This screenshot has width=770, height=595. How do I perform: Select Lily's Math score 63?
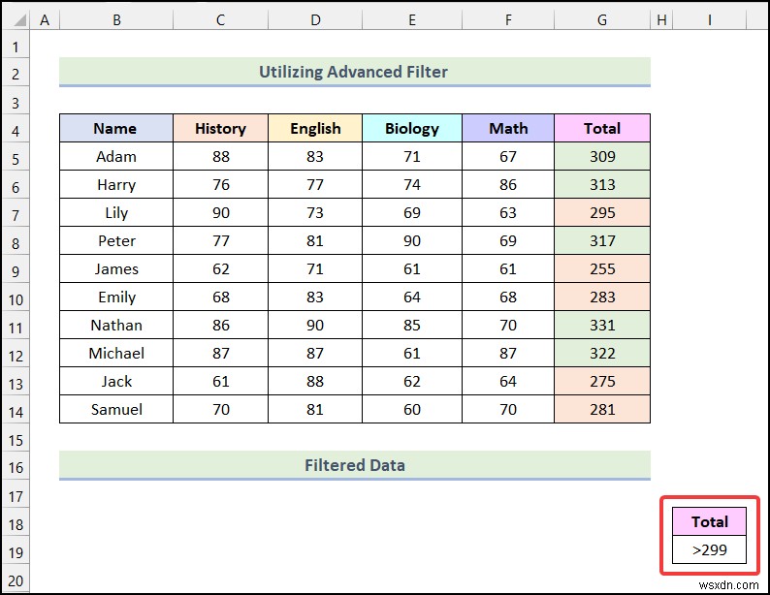coord(508,212)
